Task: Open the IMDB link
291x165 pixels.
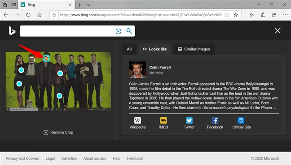Action: click(163, 123)
